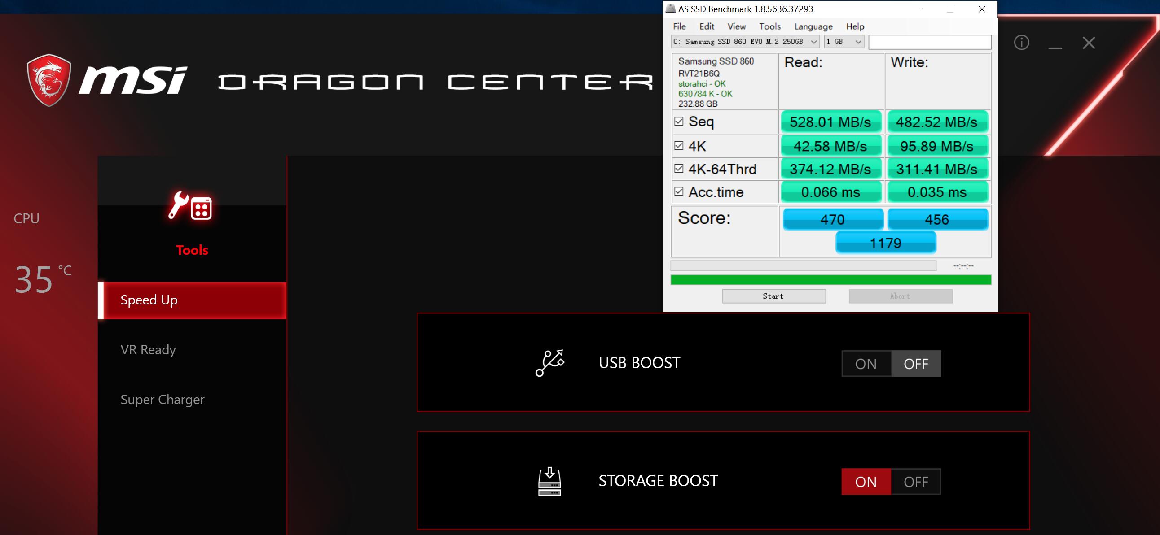This screenshot has width=1160, height=535.
Task: Click the empty text field beside 1 GB
Action: point(929,42)
